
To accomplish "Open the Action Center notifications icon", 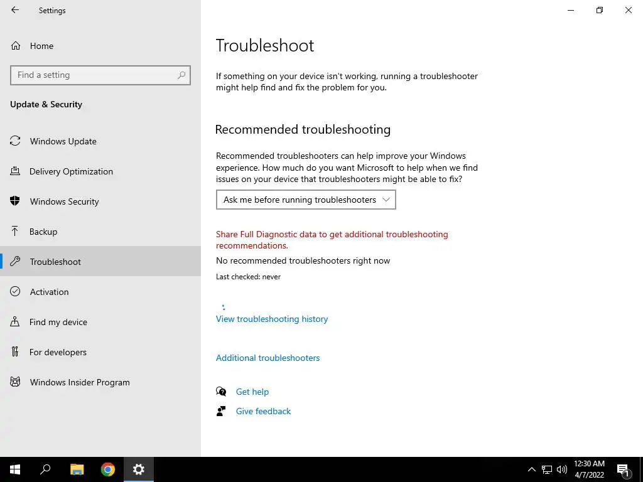I will (x=623, y=470).
